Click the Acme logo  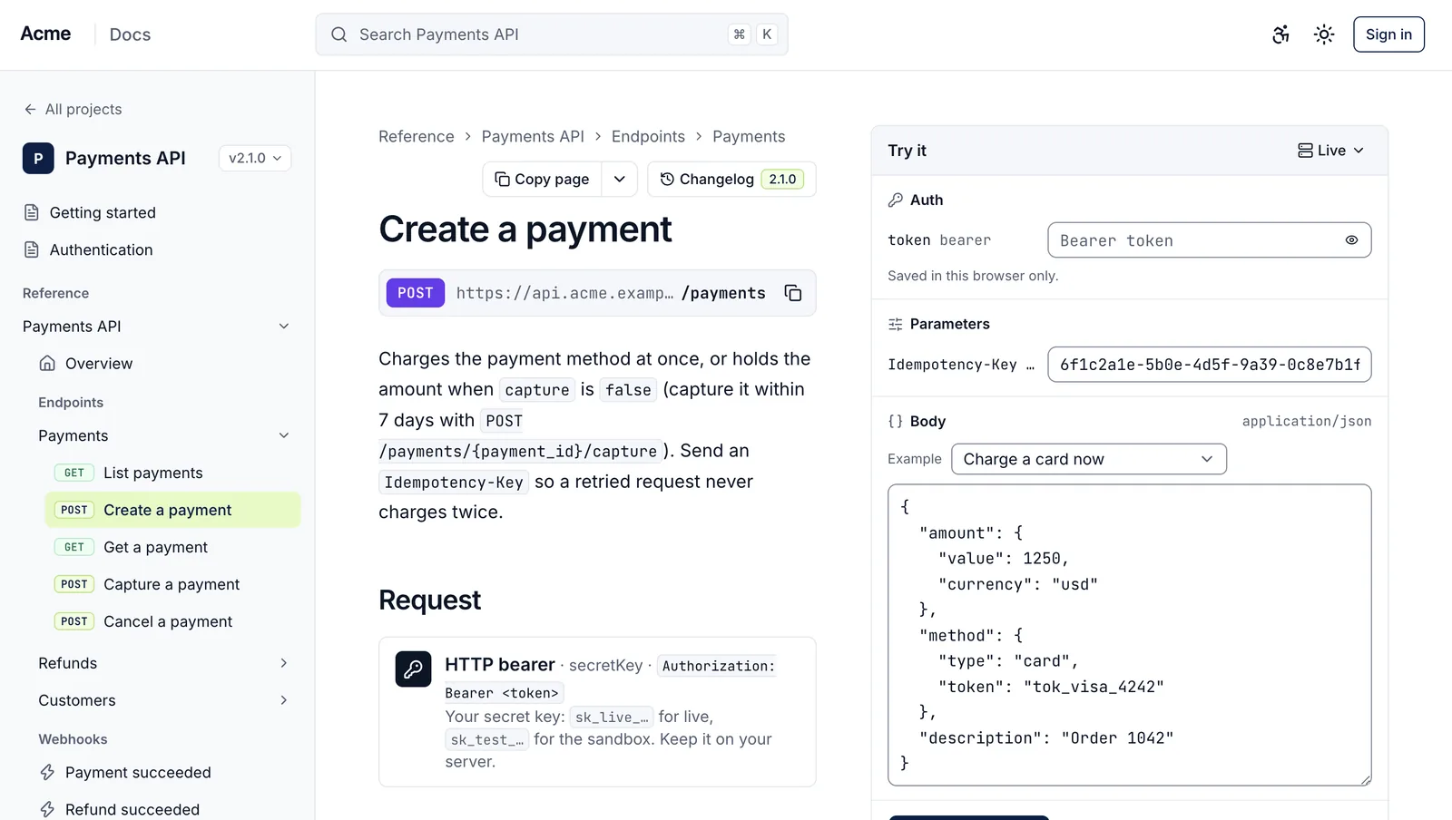click(x=45, y=34)
